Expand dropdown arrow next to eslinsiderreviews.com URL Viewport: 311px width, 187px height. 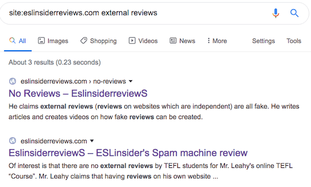pos(92,141)
